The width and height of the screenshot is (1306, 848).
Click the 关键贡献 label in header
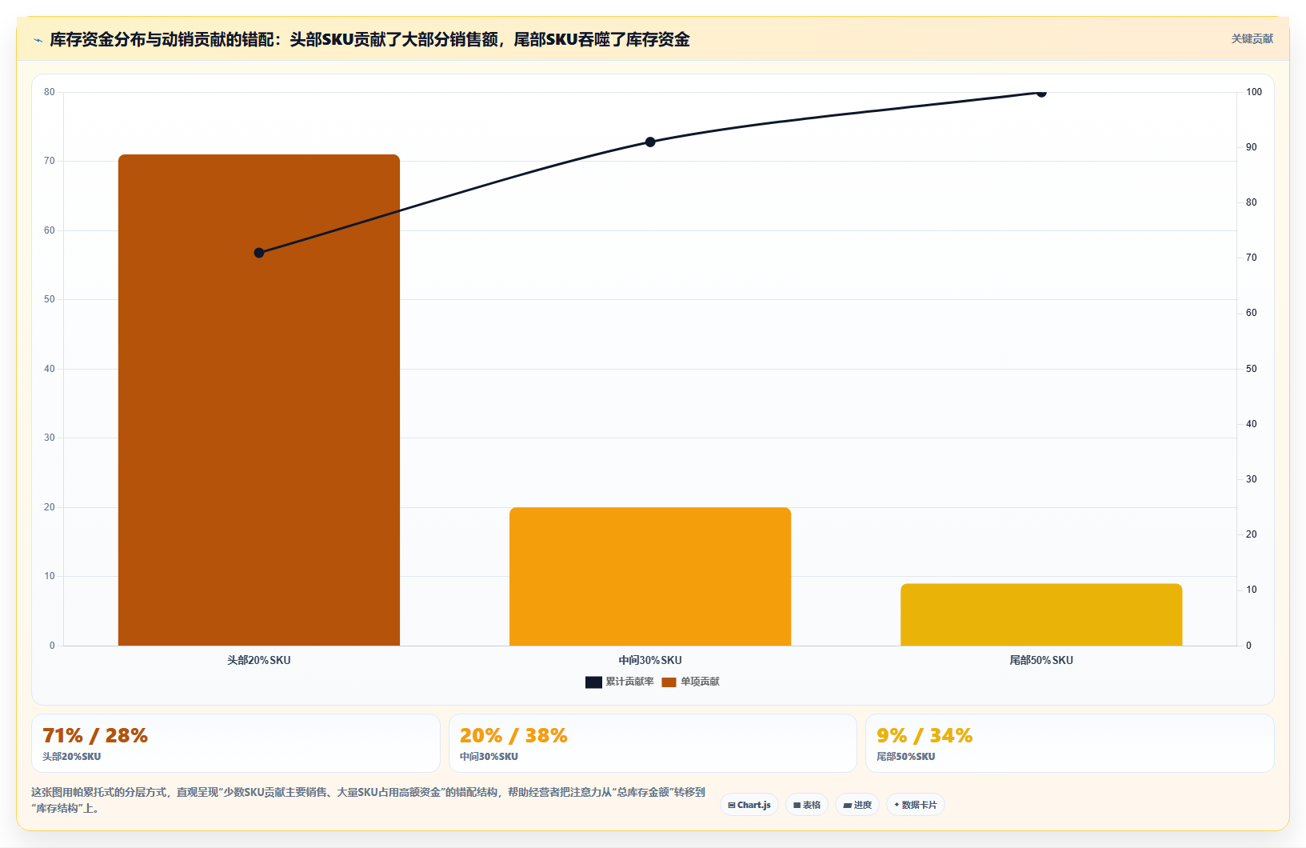pyautogui.click(x=1252, y=38)
